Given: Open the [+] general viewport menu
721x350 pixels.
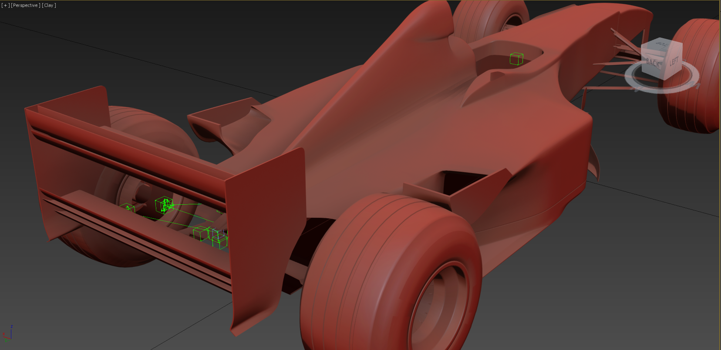Looking at the screenshot, I should pyautogui.click(x=5, y=5).
